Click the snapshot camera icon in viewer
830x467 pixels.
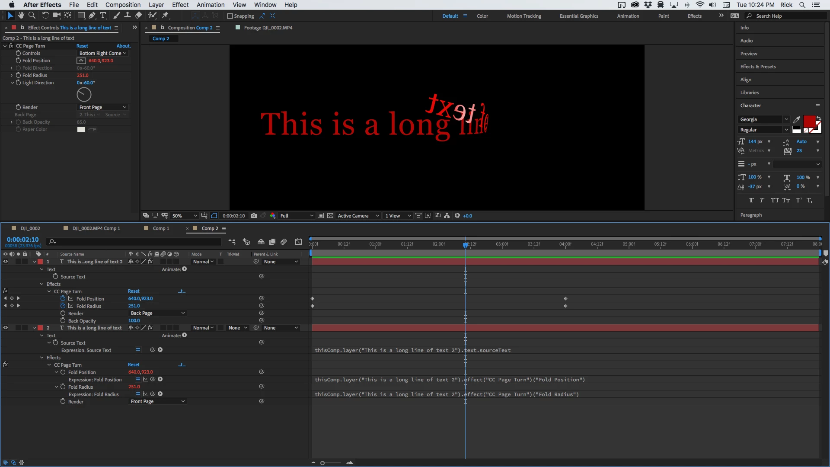[x=254, y=216]
